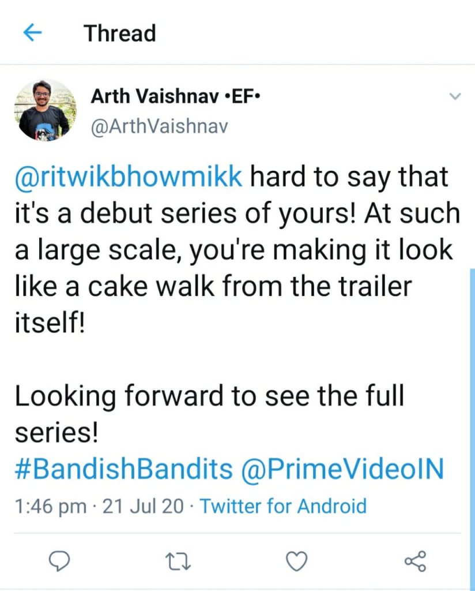The height and width of the screenshot is (591, 475).
Task: Expand the tweet options chevron
Action: (x=455, y=96)
